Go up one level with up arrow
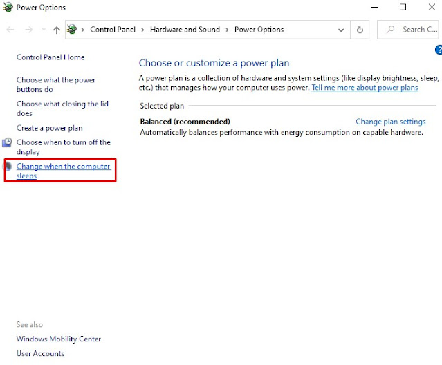The image size is (442, 365). pos(57,30)
